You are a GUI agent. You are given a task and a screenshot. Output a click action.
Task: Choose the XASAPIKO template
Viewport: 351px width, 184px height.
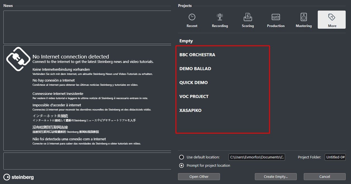tap(190, 111)
